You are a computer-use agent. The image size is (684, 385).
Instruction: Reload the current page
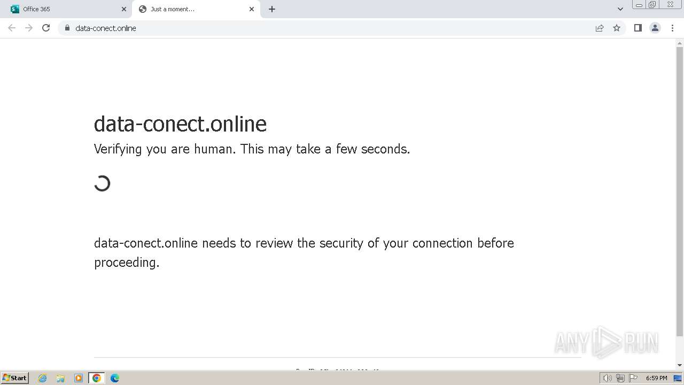point(46,28)
